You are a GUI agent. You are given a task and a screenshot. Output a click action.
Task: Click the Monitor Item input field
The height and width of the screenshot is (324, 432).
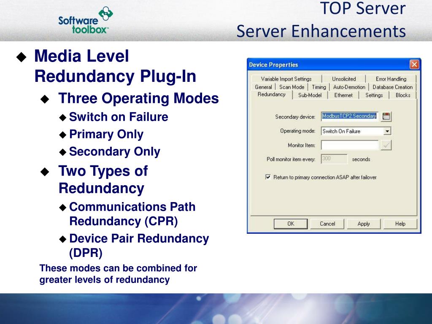350,145
